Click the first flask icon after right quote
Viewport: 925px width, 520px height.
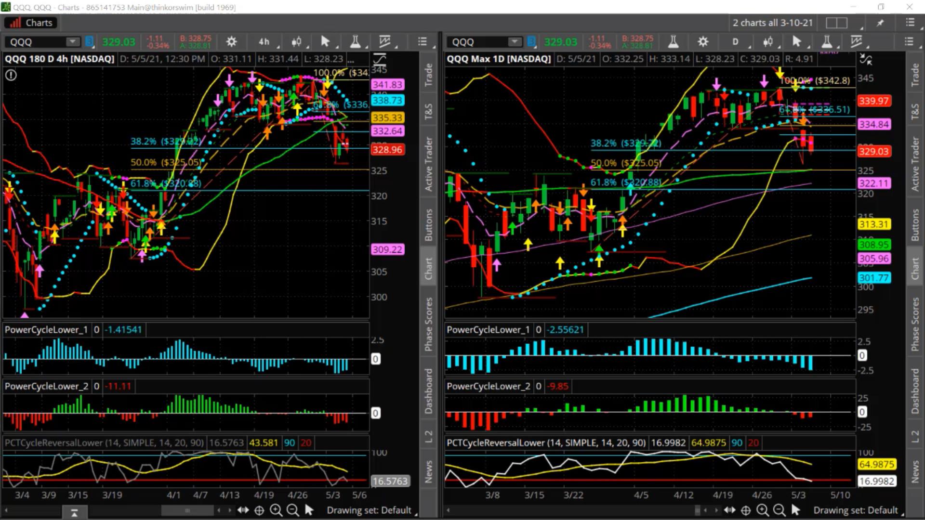click(x=673, y=42)
